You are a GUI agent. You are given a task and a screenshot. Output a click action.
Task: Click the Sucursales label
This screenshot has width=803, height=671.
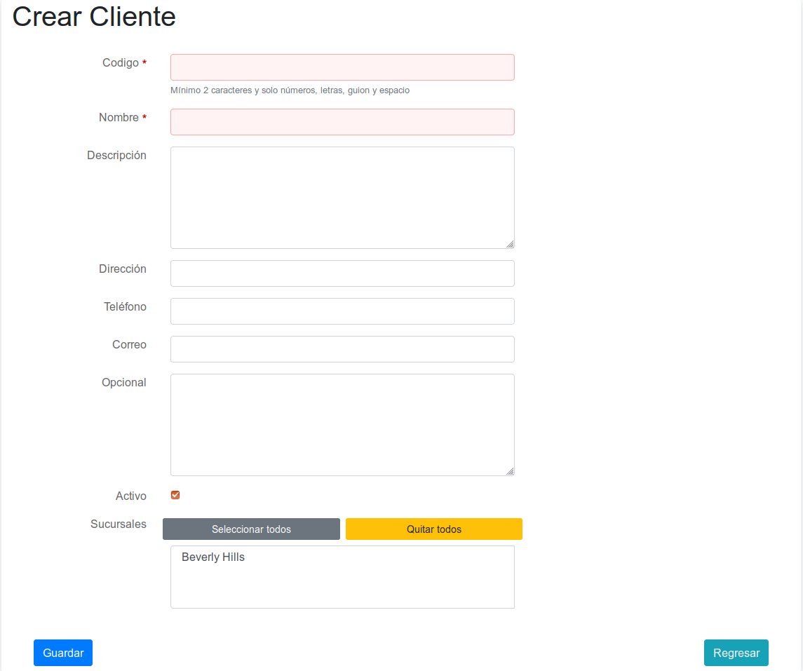point(118,524)
